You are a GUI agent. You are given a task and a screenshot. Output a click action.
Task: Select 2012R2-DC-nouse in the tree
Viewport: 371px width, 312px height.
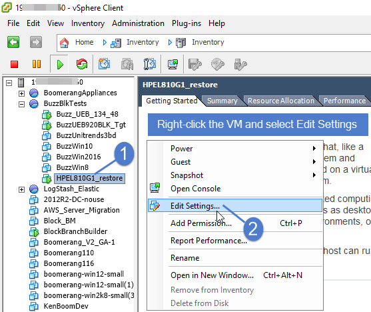[73, 199]
